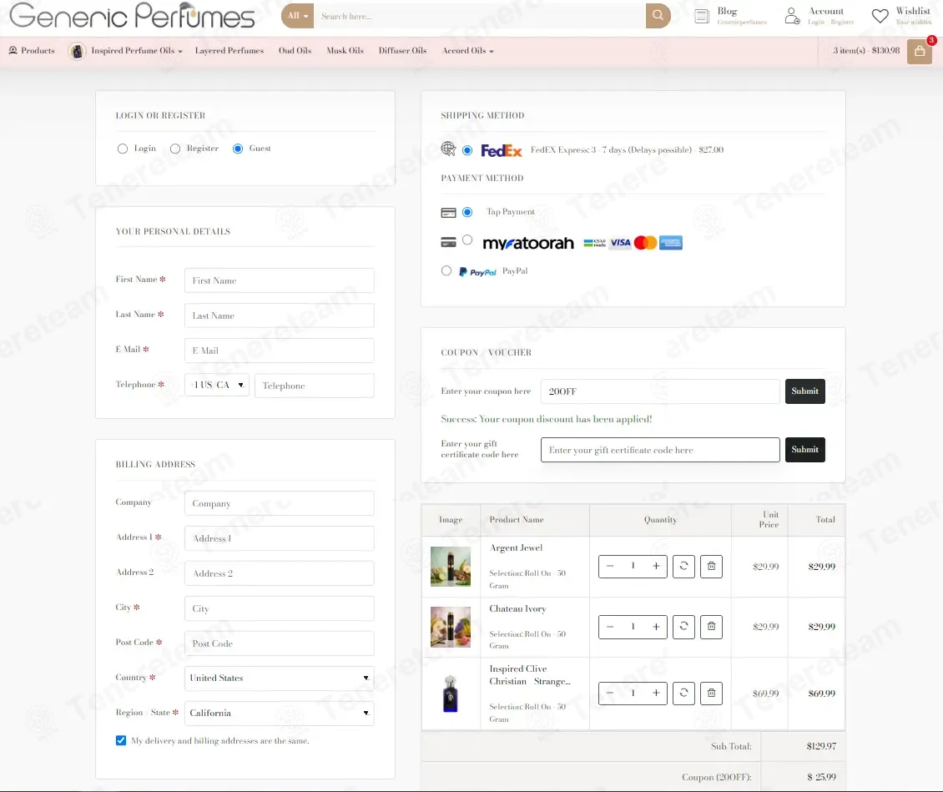This screenshot has width=943, height=792.
Task: Open Products menu item
Action: pos(32,51)
